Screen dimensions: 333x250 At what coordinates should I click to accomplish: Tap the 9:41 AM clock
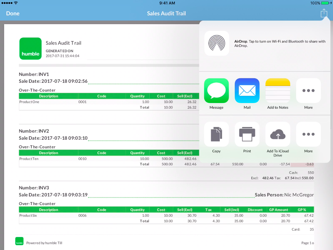tap(167, 3)
